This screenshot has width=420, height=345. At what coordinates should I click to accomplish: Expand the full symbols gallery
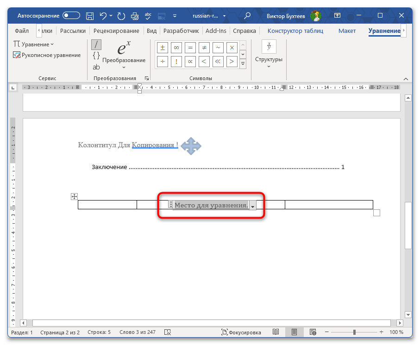[243, 64]
